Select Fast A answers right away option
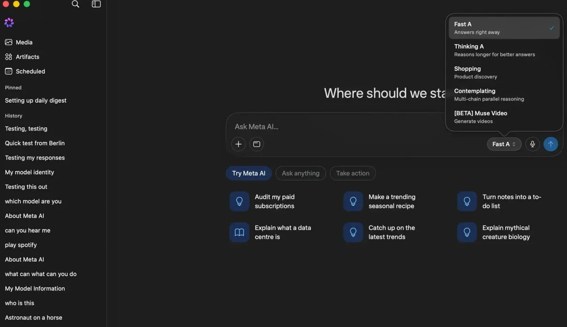This screenshot has width=567, height=327. (504, 28)
